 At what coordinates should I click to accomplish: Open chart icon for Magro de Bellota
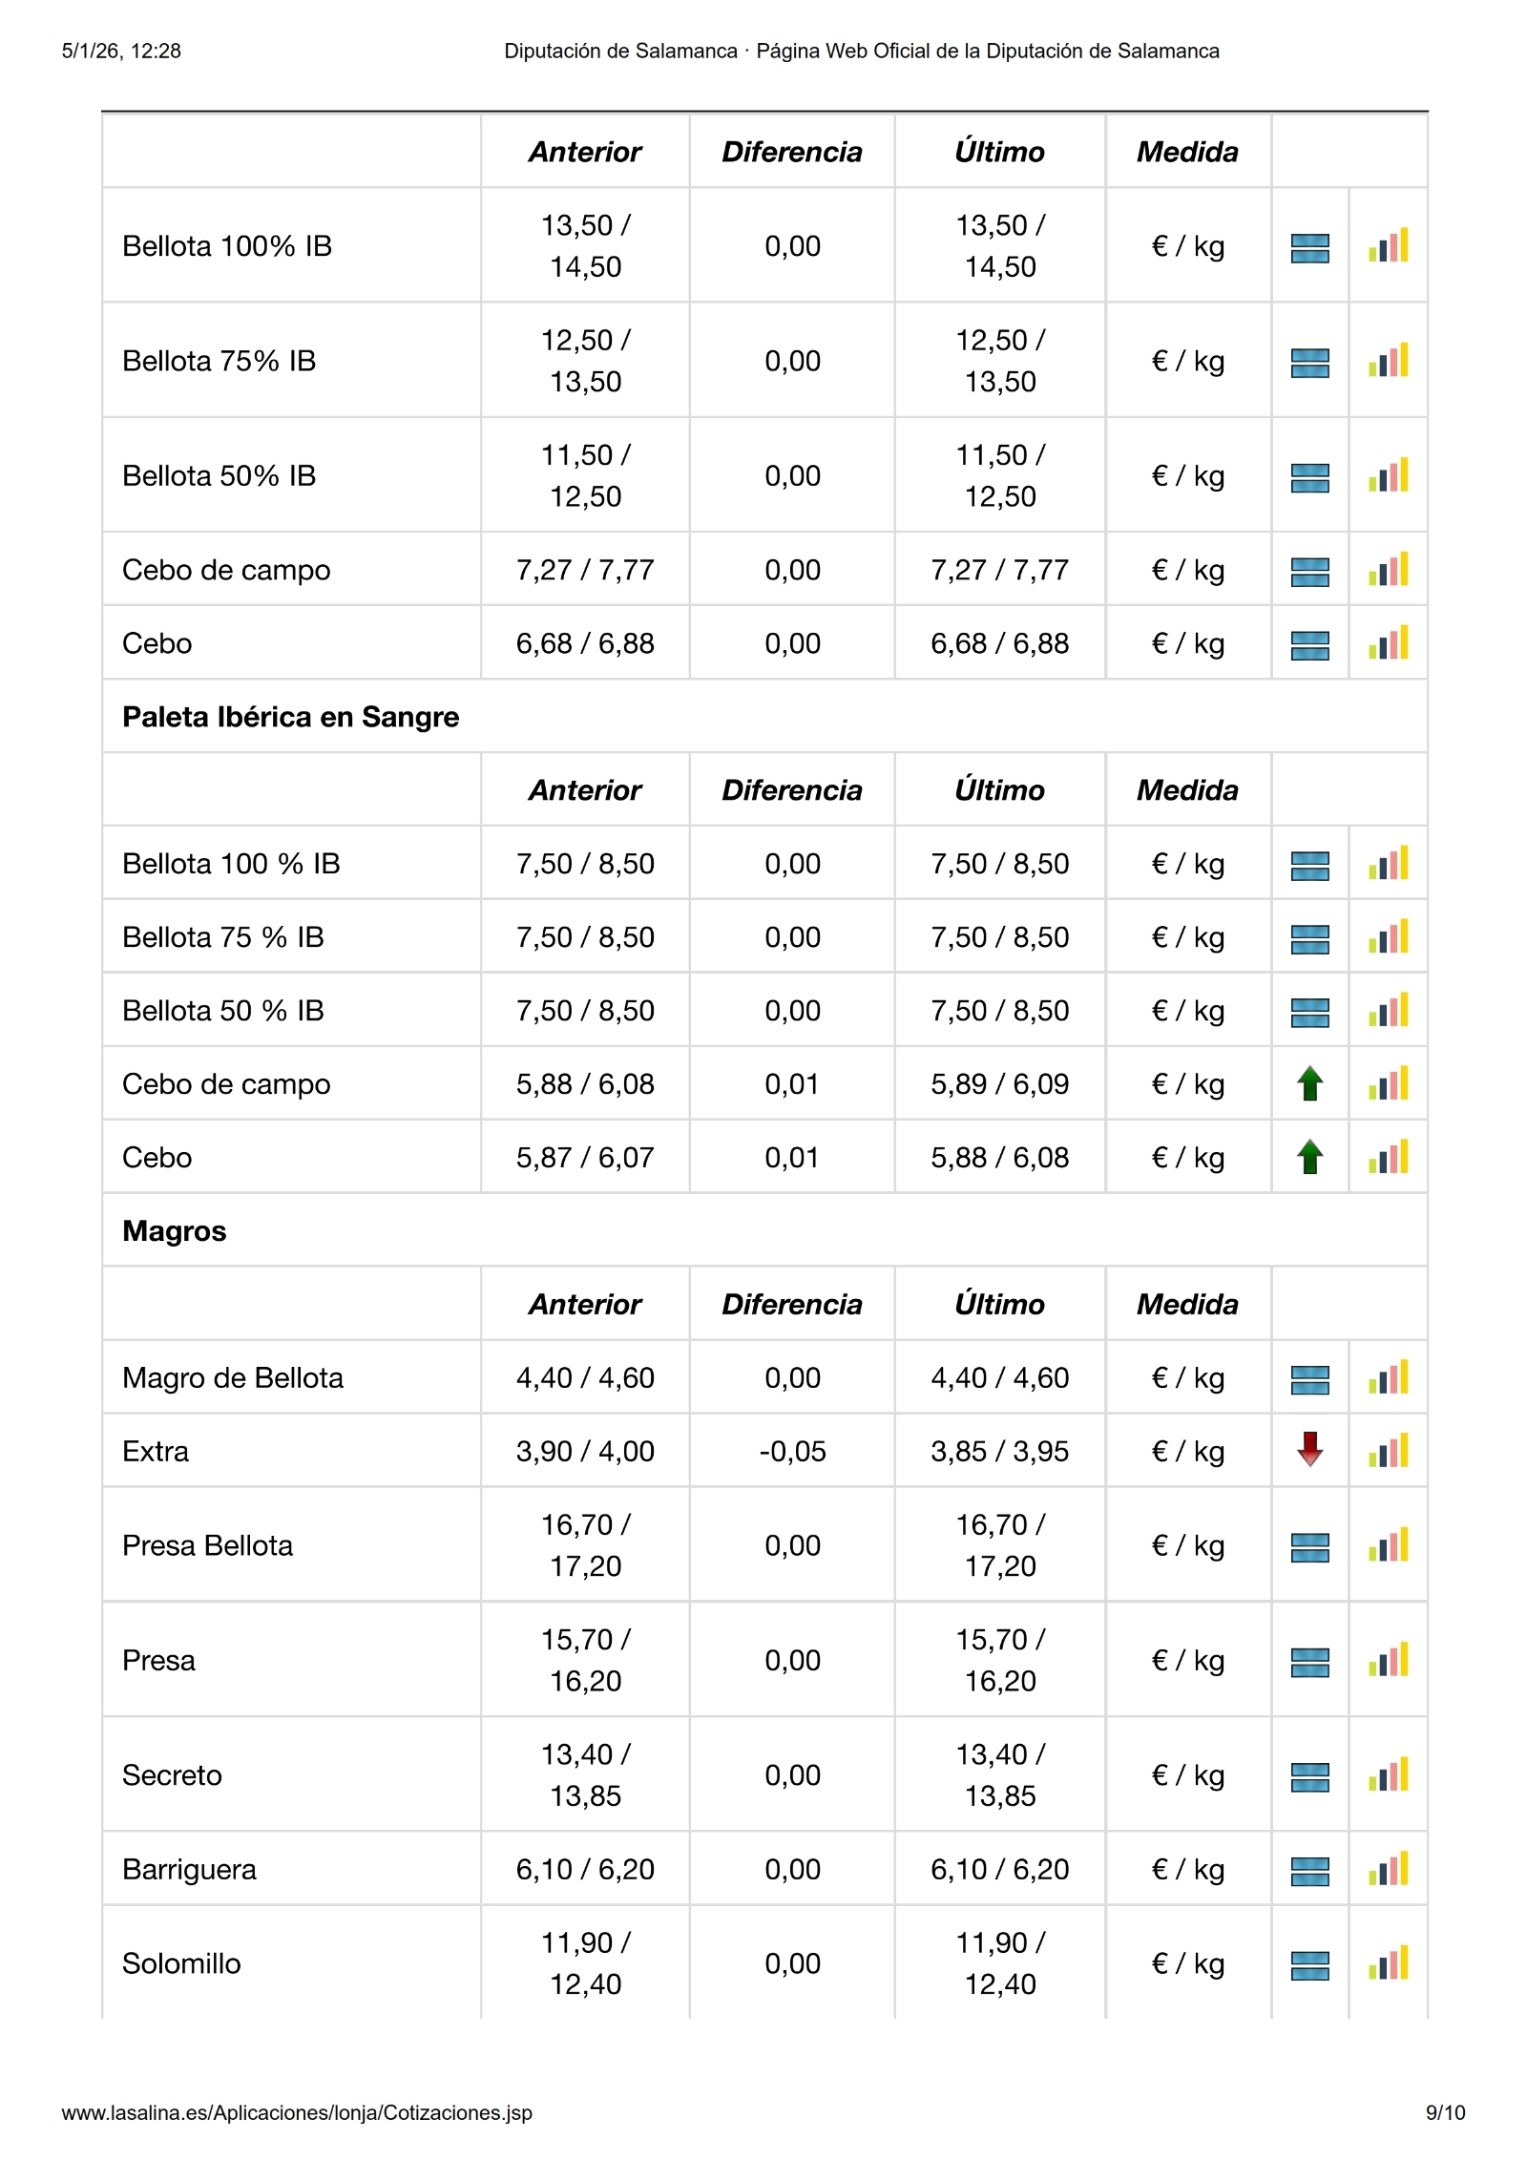pyautogui.click(x=1388, y=1378)
